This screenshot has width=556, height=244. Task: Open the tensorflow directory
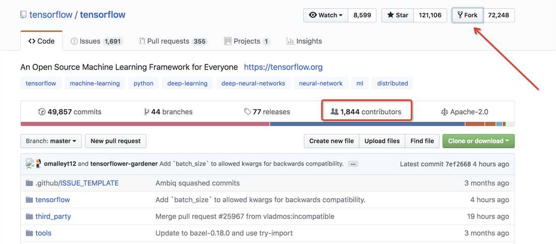click(52, 200)
